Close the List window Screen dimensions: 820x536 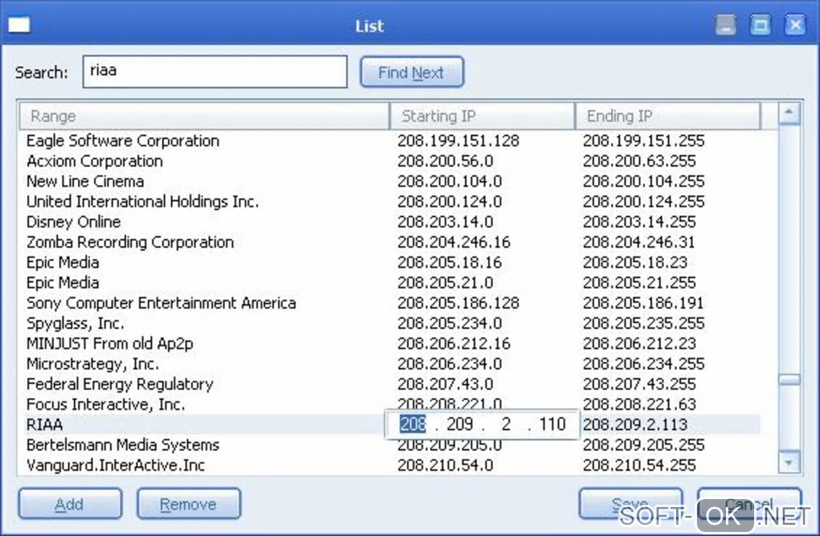pos(795,25)
